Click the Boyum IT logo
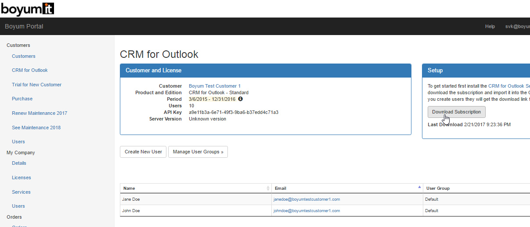The image size is (530, 227). (x=28, y=8)
